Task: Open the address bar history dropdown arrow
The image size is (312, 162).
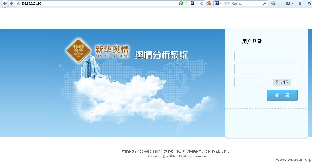Action: 197,4
